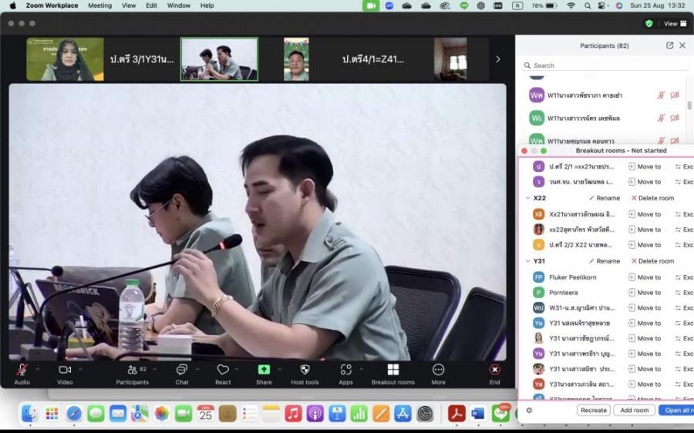Pop out the Participants panel
The image size is (694, 433).
pyautogui.click(x=669, y=45)
